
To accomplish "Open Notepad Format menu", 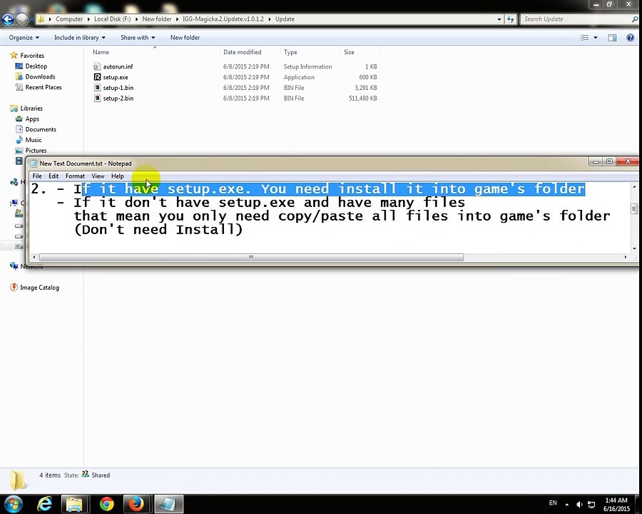I will coord(75,176).
